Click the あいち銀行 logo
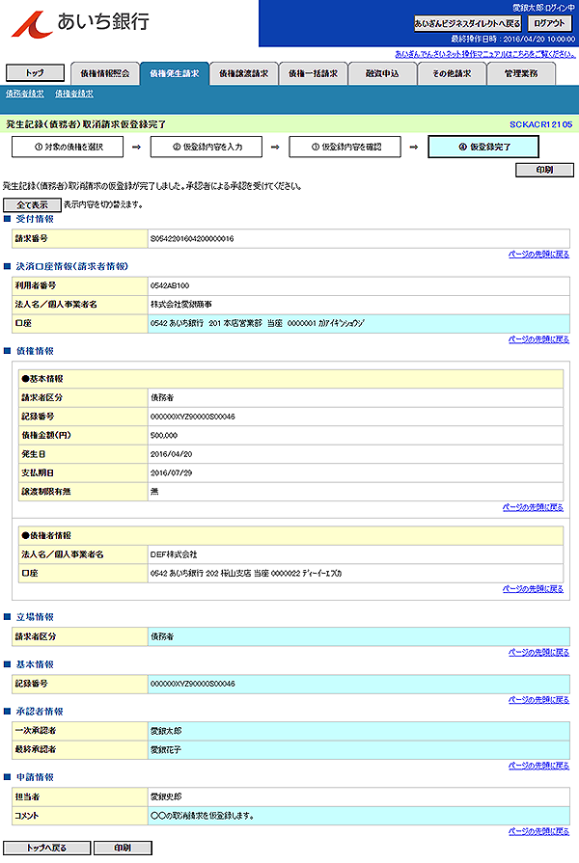 80,24
